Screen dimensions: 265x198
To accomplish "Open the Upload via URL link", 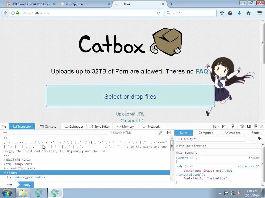I will click(x=130, y=114).
